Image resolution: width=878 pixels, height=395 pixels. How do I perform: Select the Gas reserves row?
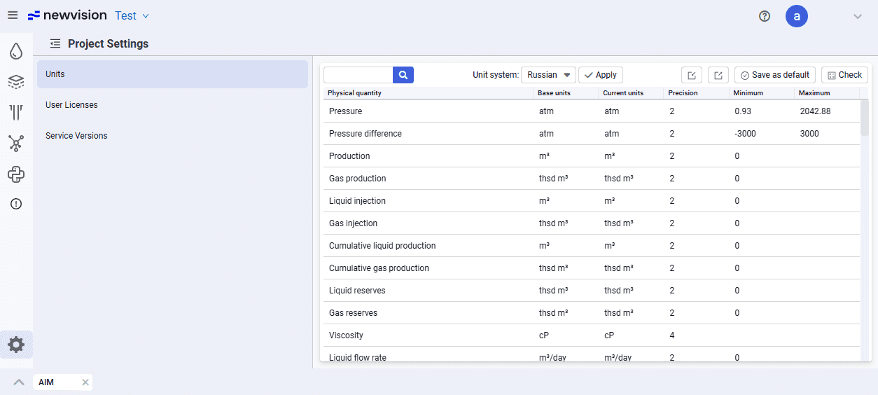(592, 313)
